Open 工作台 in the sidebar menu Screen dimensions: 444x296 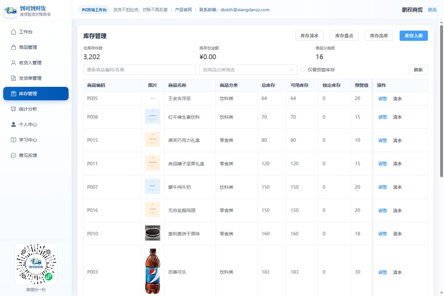[36, 32]
